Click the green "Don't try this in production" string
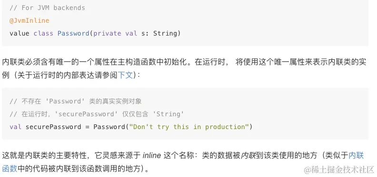 point(189,127)
